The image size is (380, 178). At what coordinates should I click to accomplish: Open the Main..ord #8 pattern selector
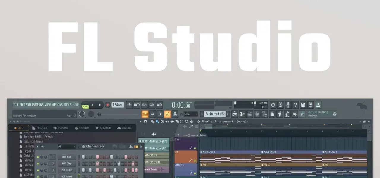click(214, 114)
